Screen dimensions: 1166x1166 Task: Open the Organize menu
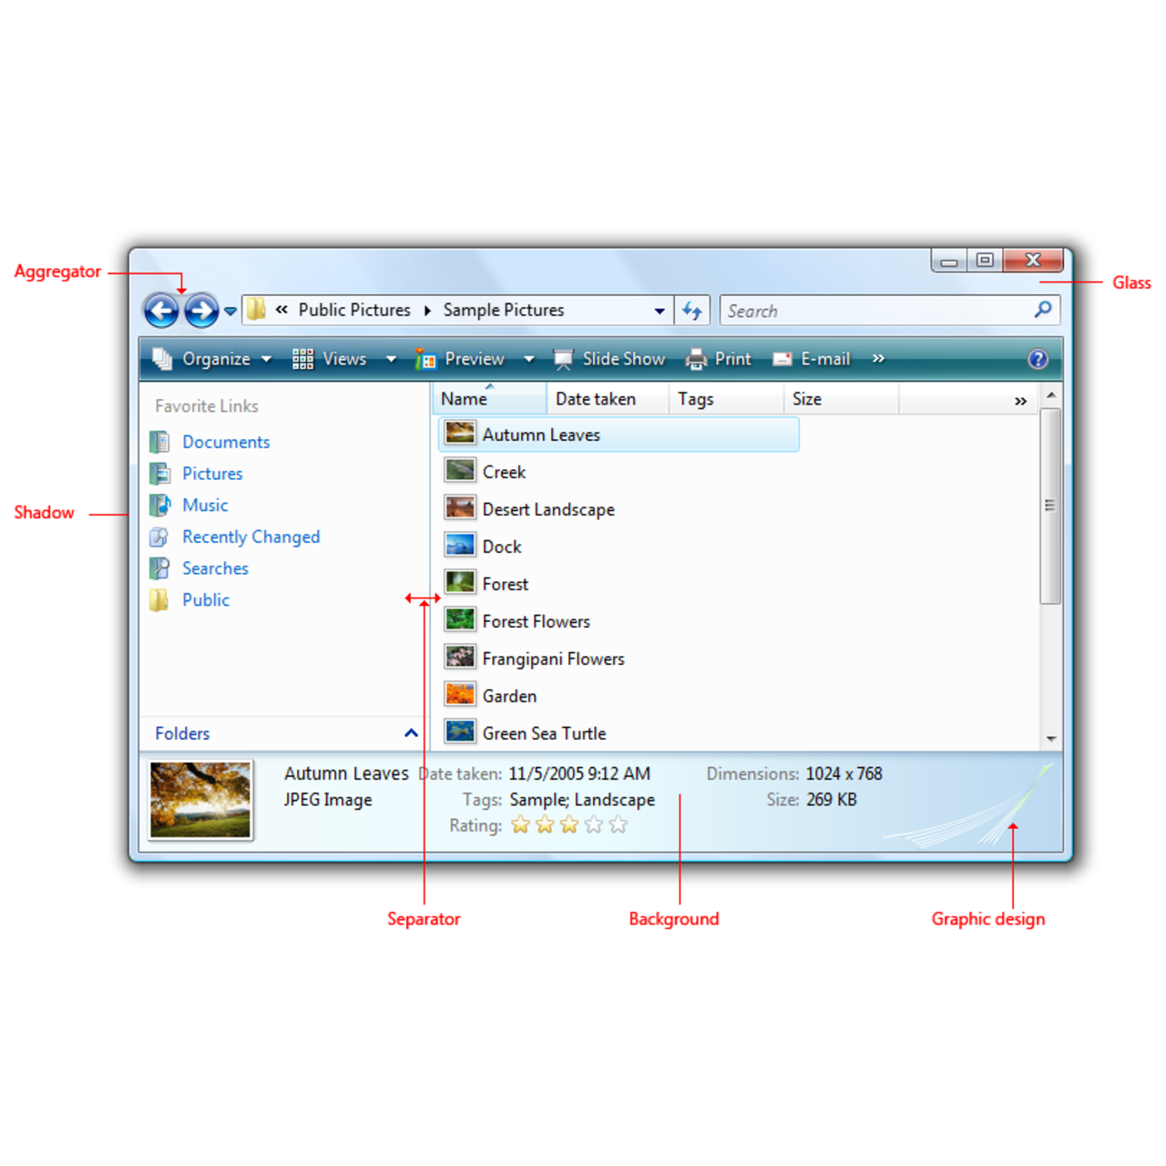click(x=215, y=359)
